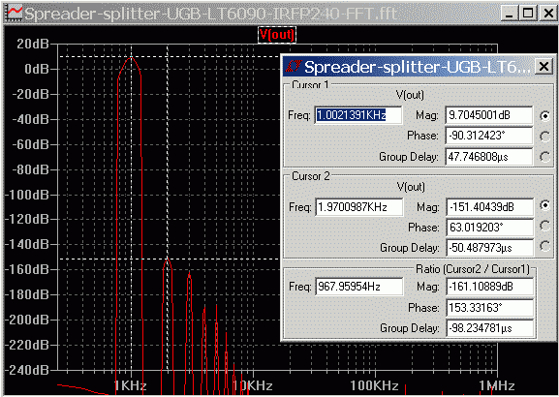Click Ratio Freq field 967.95954Hz
Screen dimensions: 559x397
359,287
